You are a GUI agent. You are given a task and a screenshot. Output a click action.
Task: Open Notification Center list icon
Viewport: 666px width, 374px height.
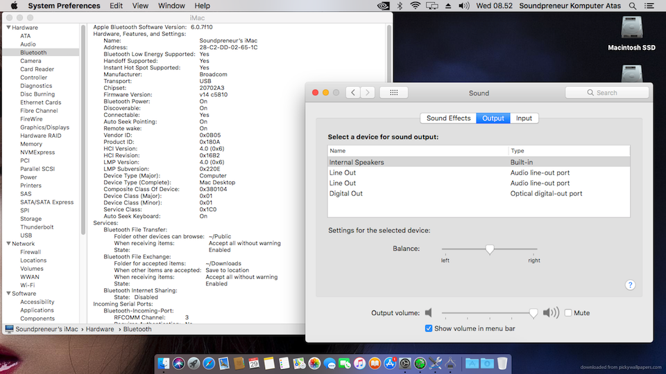tap(649, 6)
